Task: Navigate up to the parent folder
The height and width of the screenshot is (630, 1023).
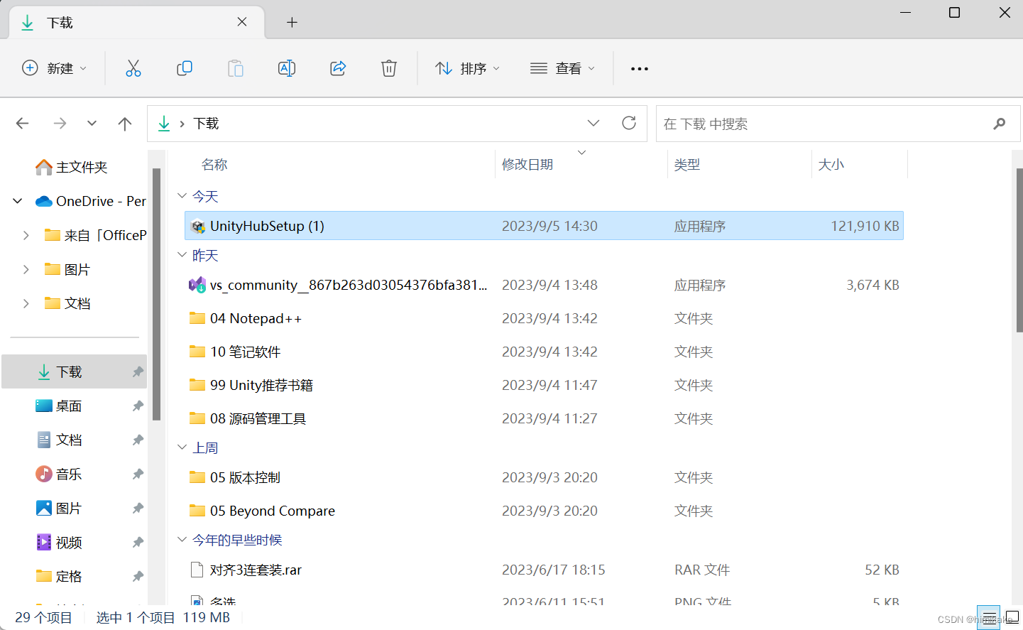Action: [x=124, y=123]
